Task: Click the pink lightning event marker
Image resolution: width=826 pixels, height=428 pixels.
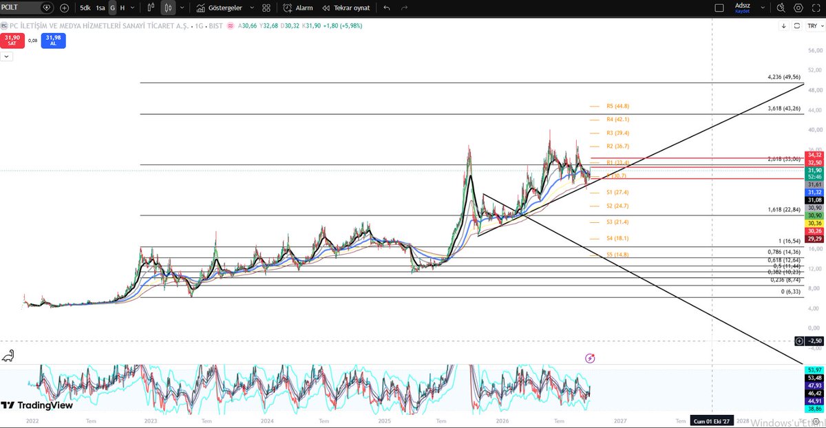Action: tap(590, 358)
